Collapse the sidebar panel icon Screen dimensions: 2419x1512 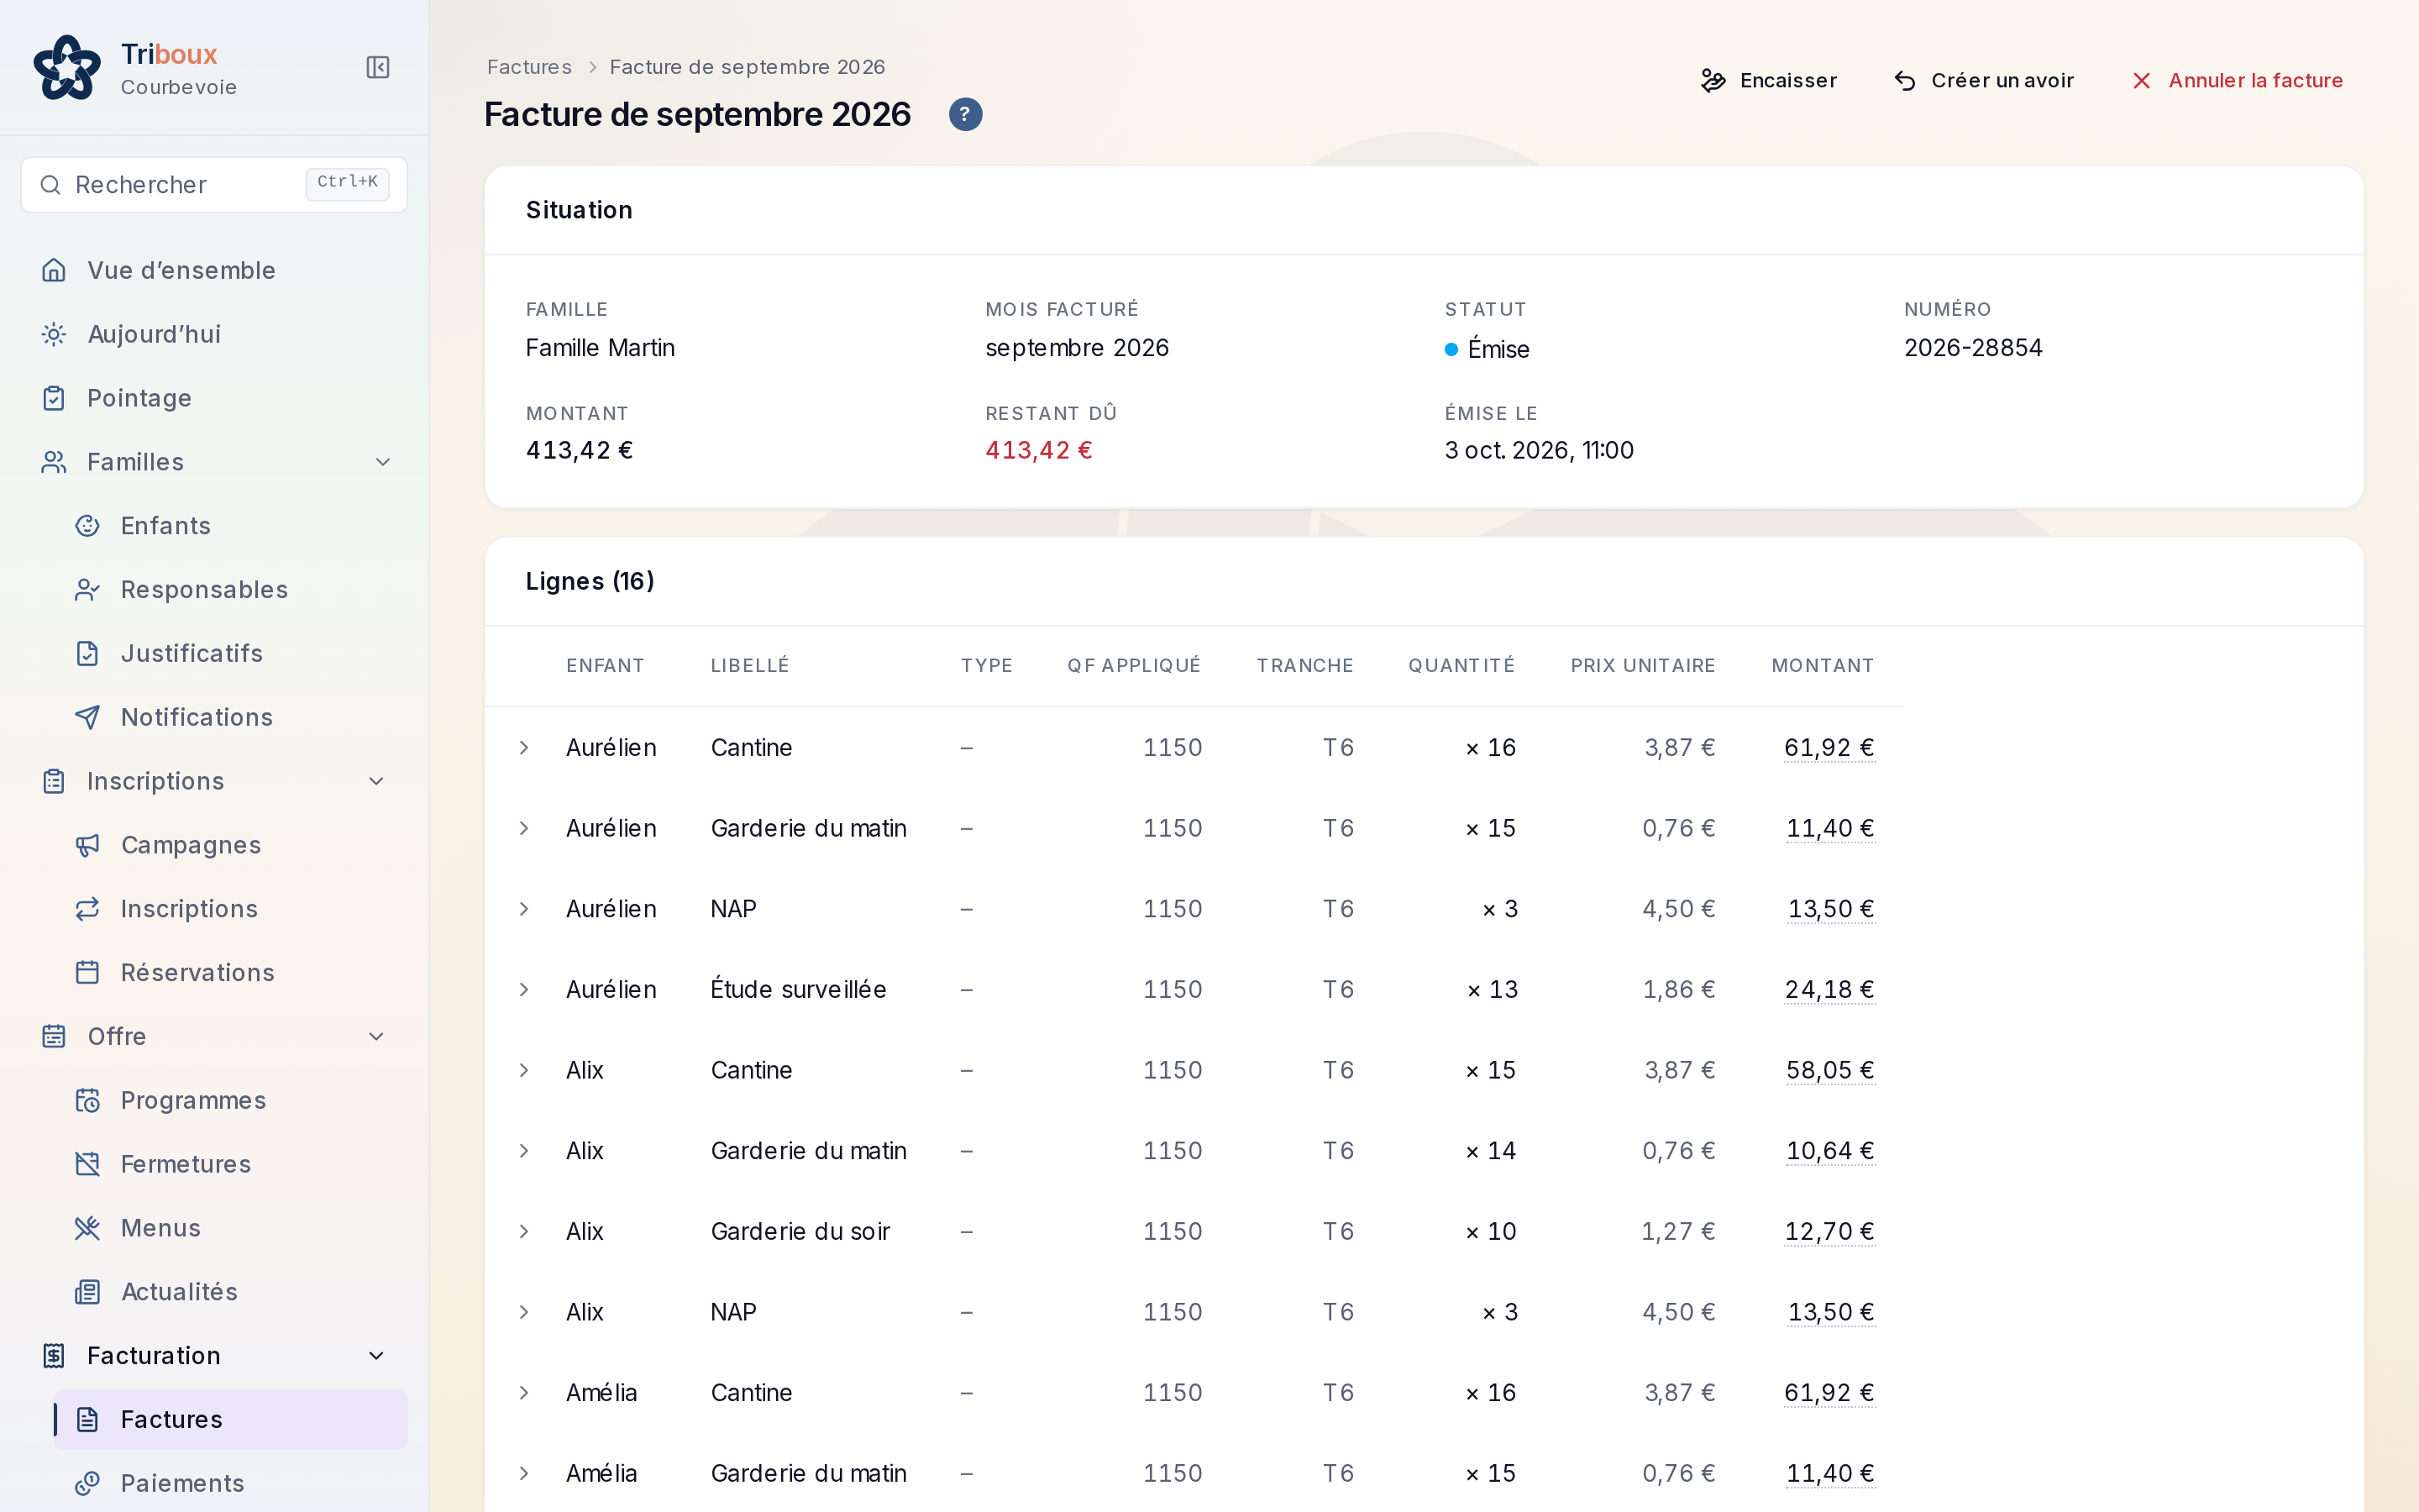pos(378,67)
